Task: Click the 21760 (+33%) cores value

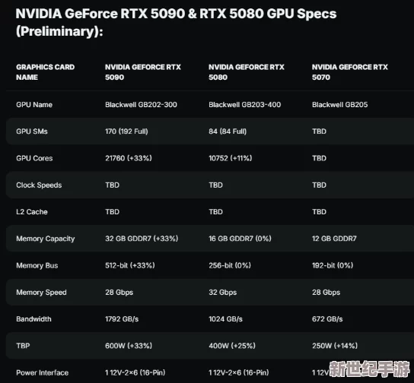Action: pos(129,158)
